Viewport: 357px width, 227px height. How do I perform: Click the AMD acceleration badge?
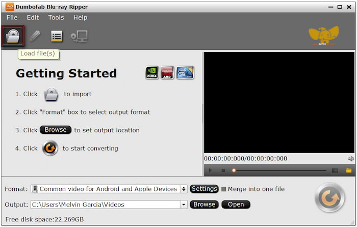(167, 73)
